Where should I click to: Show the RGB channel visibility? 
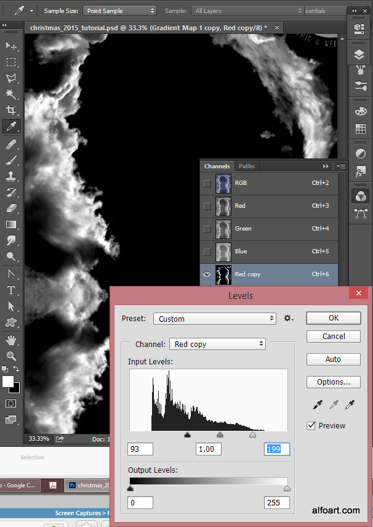[207, 183]
